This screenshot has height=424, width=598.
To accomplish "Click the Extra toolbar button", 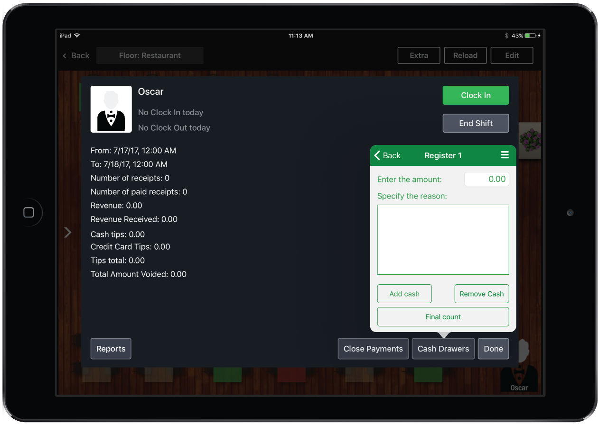I will point(419,55).
